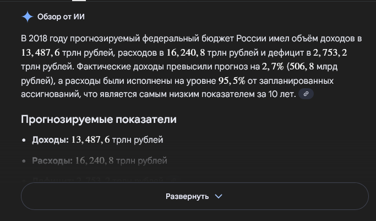The height and width of the screenshot is (221, 376).
Task: Click the bold Доходы label in list
Action: pyautogui.click(x=50, y=140)
